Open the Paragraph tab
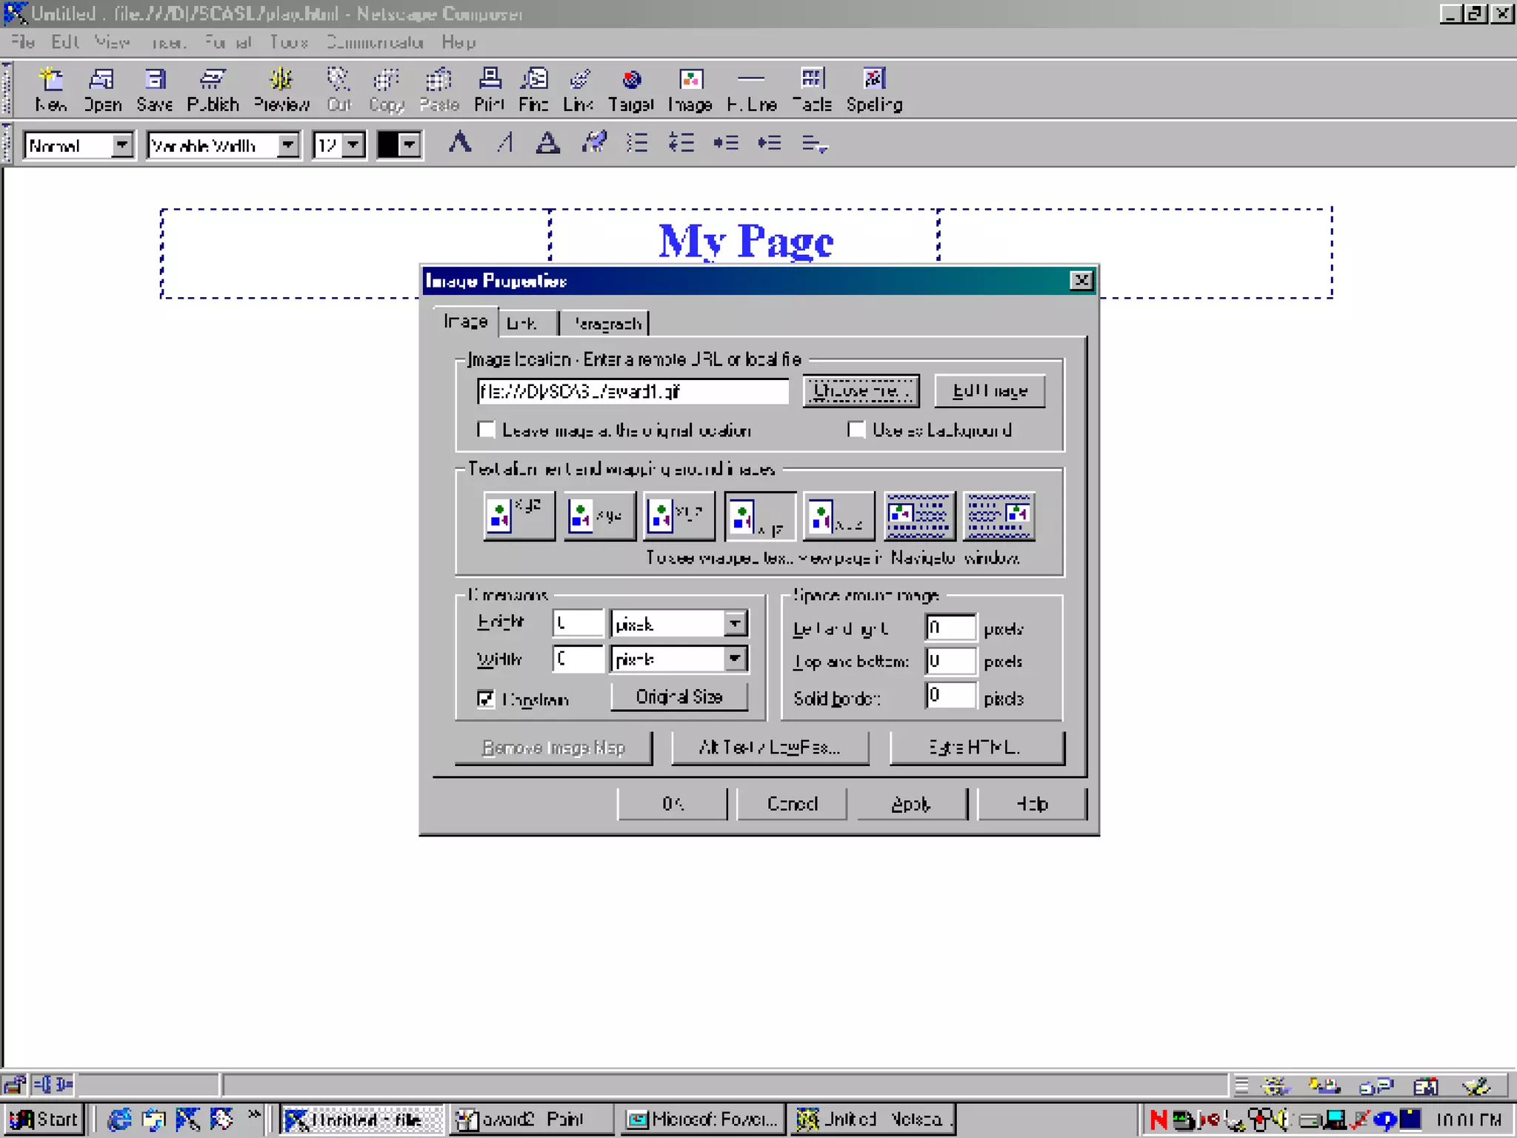The width and height of the screenshot is (1517, 1138). (x=605, y=324)
